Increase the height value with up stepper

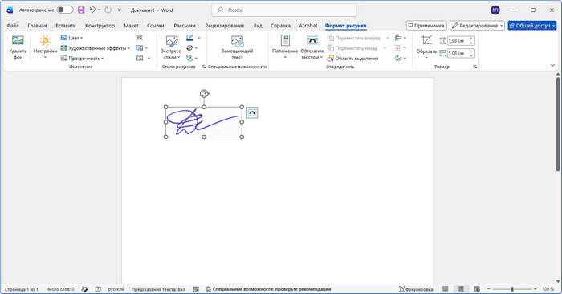tap(472, 39)
